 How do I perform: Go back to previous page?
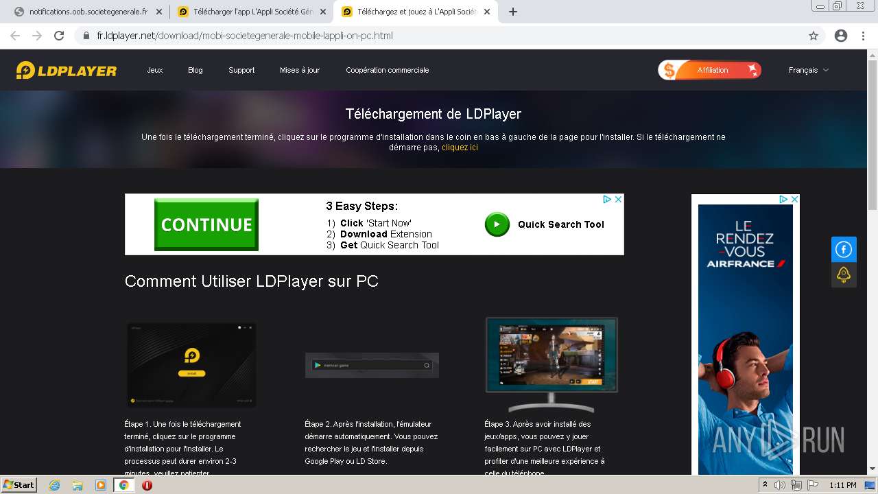coord(15,36)
